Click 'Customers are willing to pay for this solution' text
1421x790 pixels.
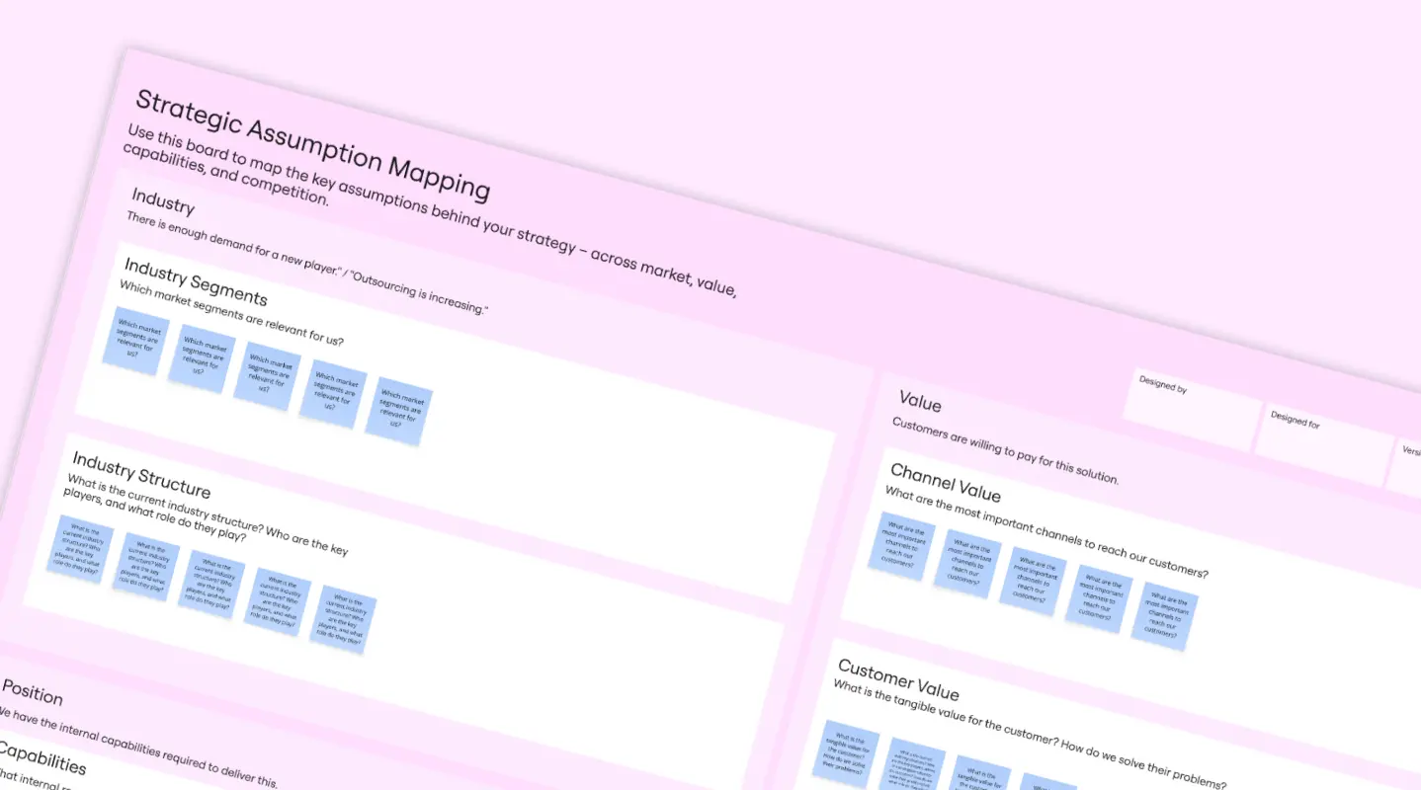1006,450
